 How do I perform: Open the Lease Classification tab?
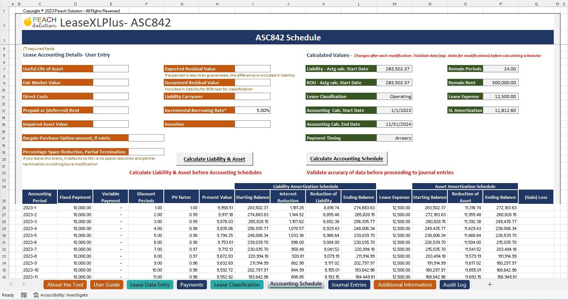pos(237,285)
